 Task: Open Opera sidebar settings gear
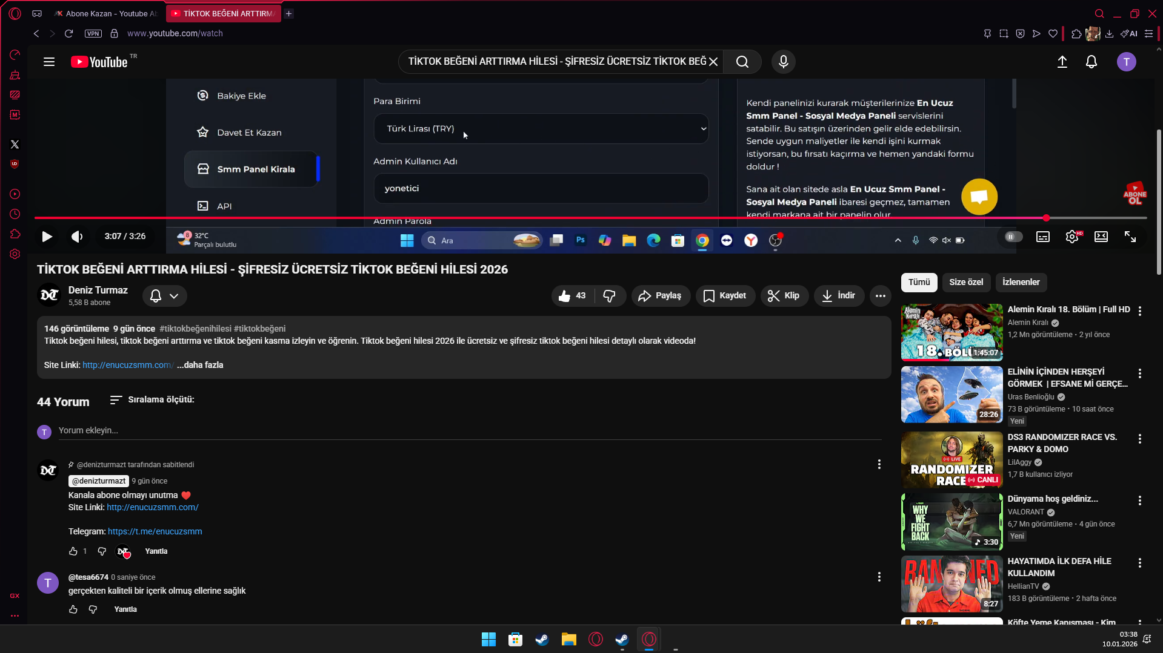point(15,254)
